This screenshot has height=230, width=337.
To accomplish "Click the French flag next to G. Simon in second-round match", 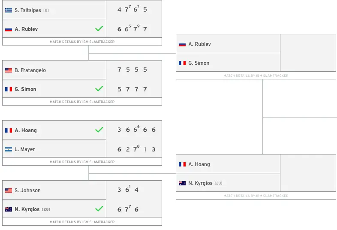I will pos(182,63).
